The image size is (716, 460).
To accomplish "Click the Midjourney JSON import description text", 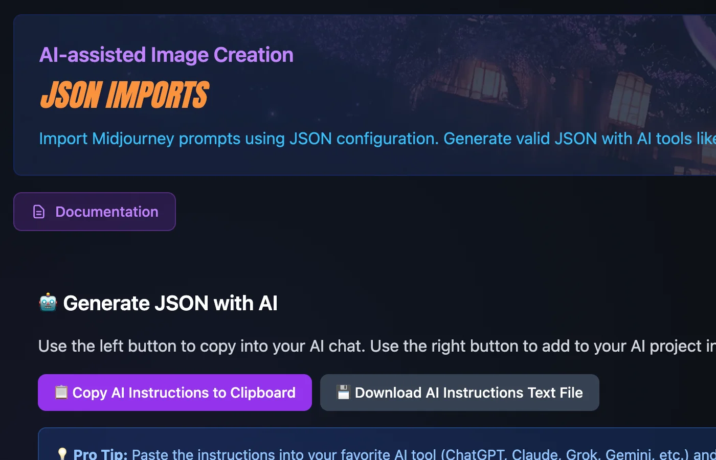I will (x=307, y=138).
